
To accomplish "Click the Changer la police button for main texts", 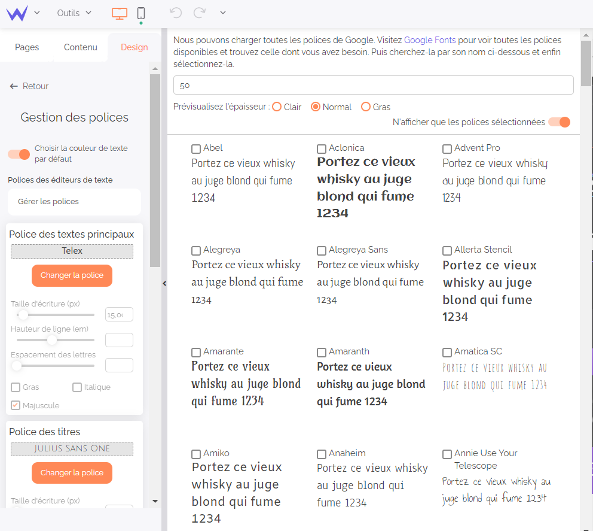I will (x=72, y=276).
